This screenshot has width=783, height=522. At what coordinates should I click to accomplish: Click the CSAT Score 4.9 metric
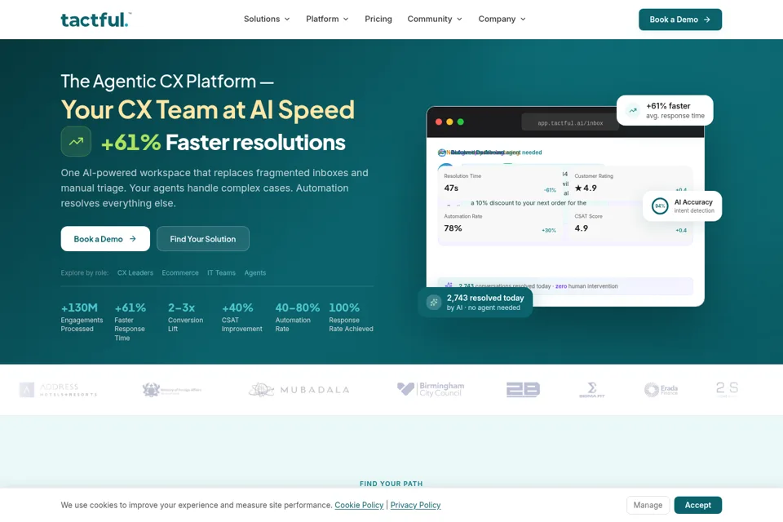630,223
